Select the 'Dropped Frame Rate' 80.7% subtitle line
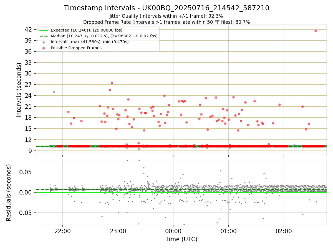Viewport: 333px width, 249px height. pos(167,22)
